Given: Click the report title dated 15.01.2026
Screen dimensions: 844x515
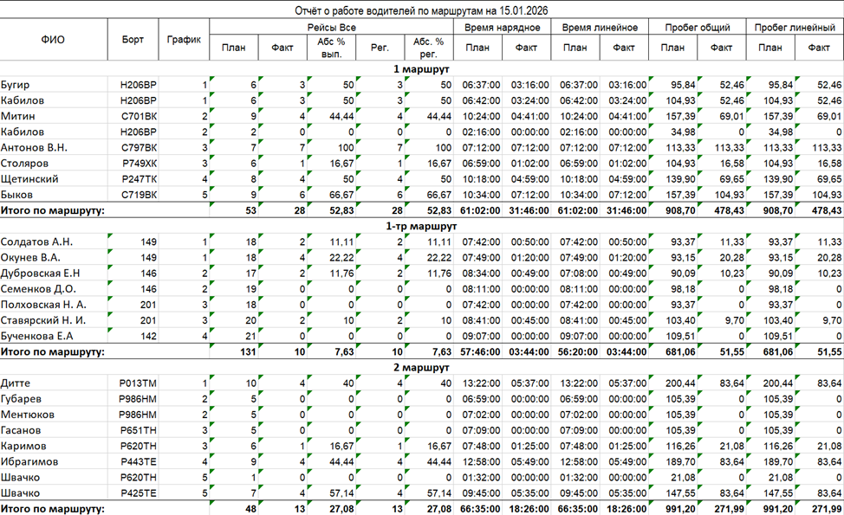Looking at the screenshot, I should pyautogui.click(x=422, y=10).
